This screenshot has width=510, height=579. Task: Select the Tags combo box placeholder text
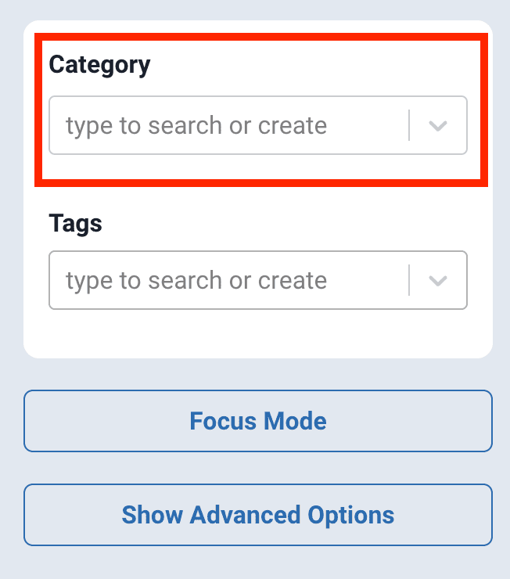[196, 280]
